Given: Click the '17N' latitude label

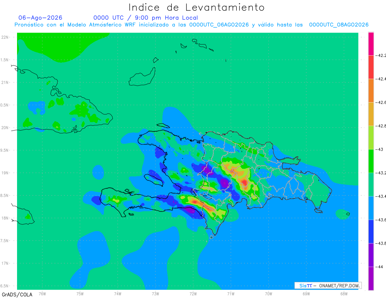Looking at the screenshot, I should [5, 263].
